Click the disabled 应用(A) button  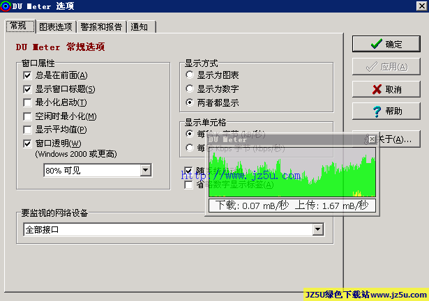click(386, 66)
